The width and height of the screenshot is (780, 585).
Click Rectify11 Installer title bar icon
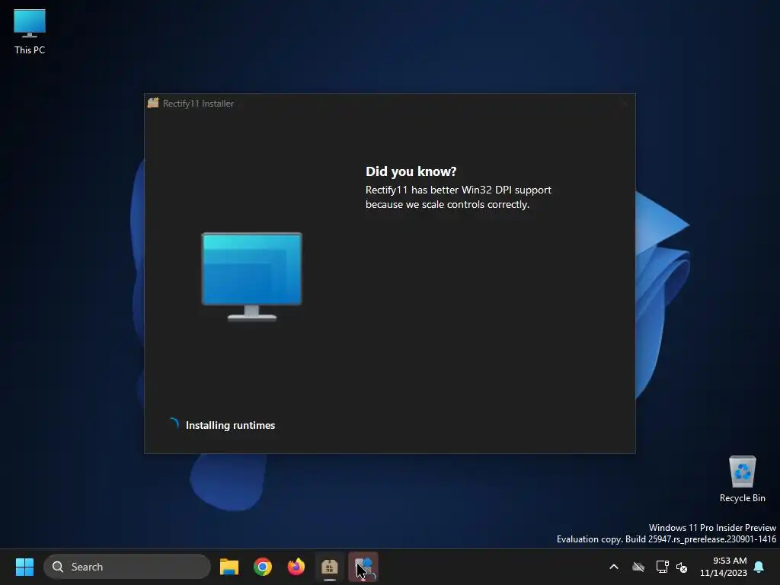coord(153,103)
